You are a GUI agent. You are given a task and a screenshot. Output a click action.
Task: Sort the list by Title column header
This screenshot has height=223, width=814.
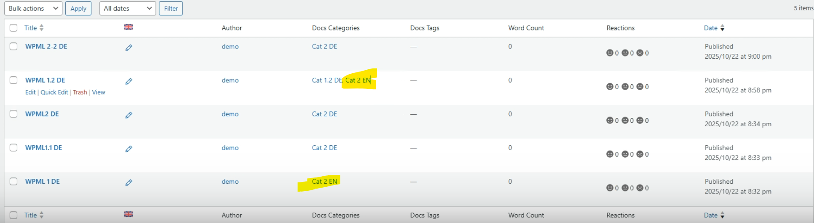pos(31,28)
